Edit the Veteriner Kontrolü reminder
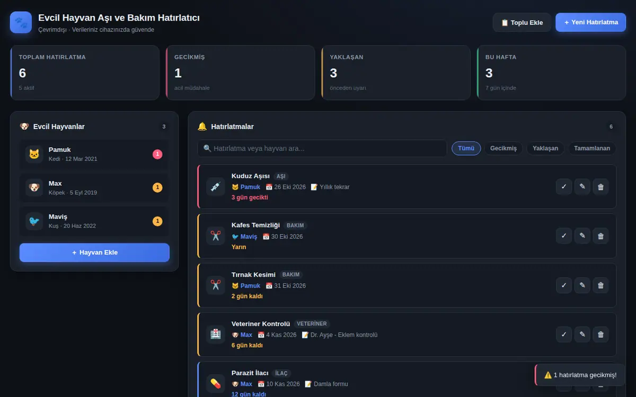The width and height of the screenshot is (636, 397). (582, 335)
